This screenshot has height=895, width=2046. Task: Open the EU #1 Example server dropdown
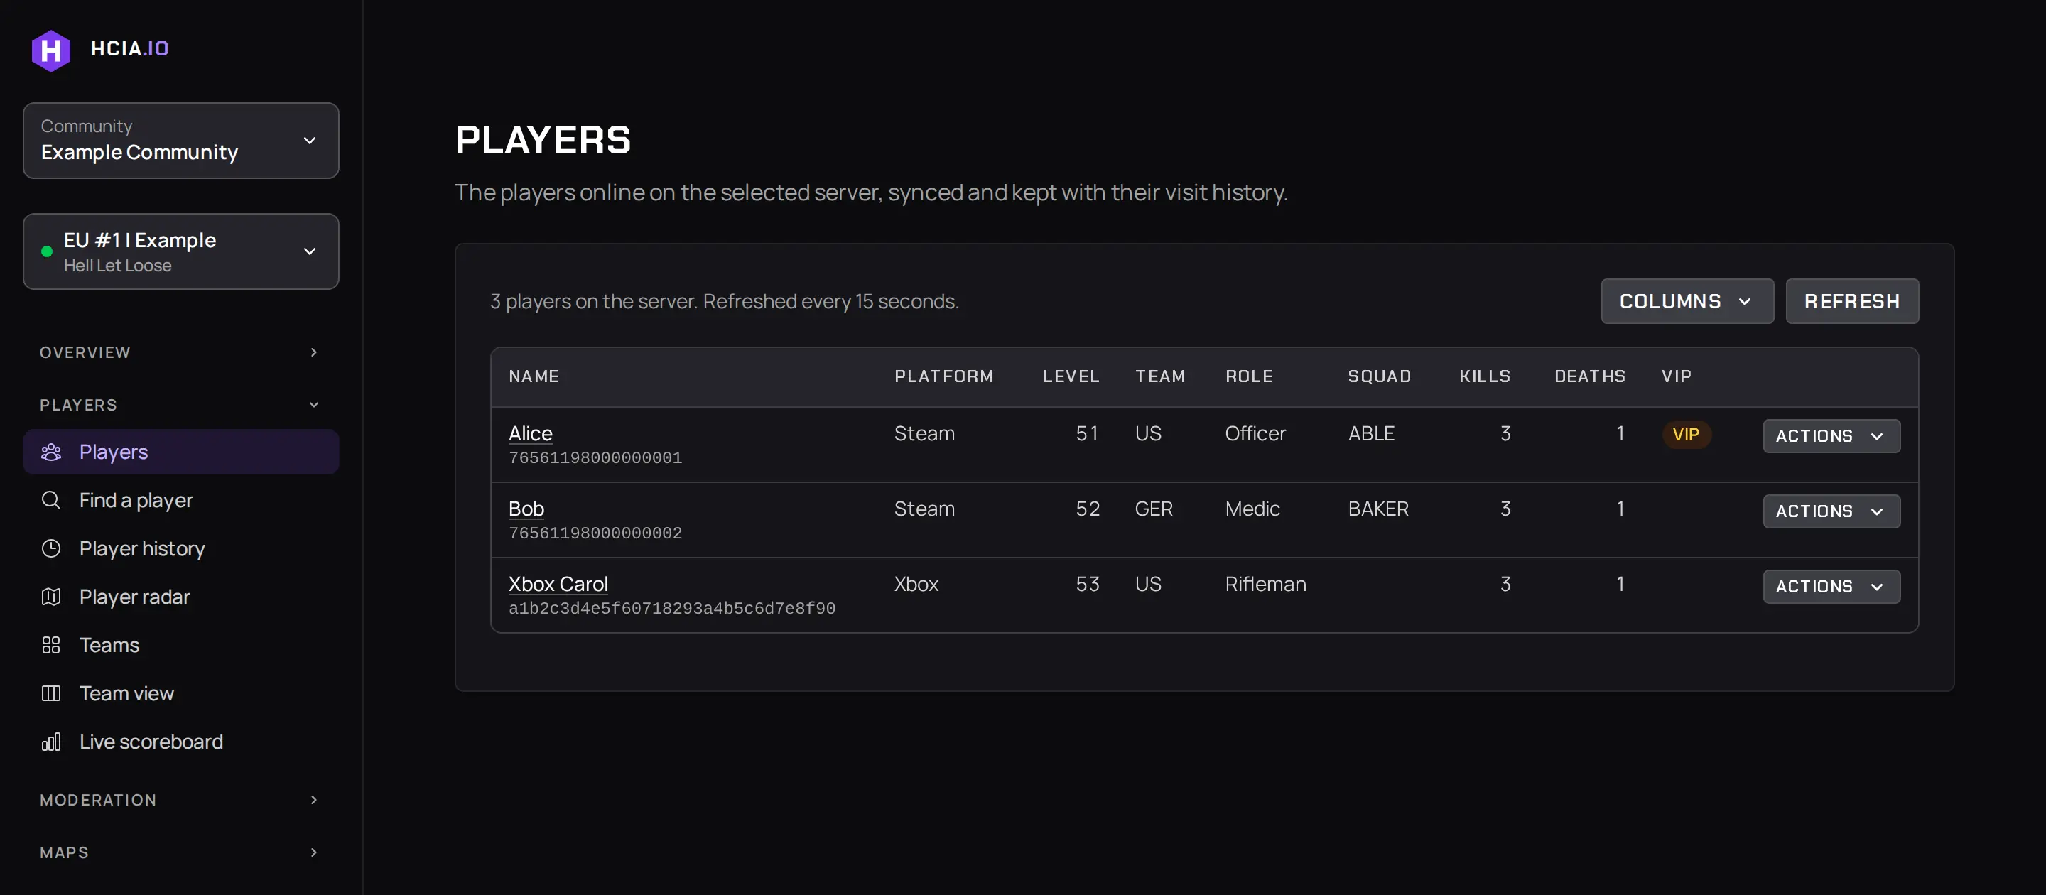click(181, 251)
